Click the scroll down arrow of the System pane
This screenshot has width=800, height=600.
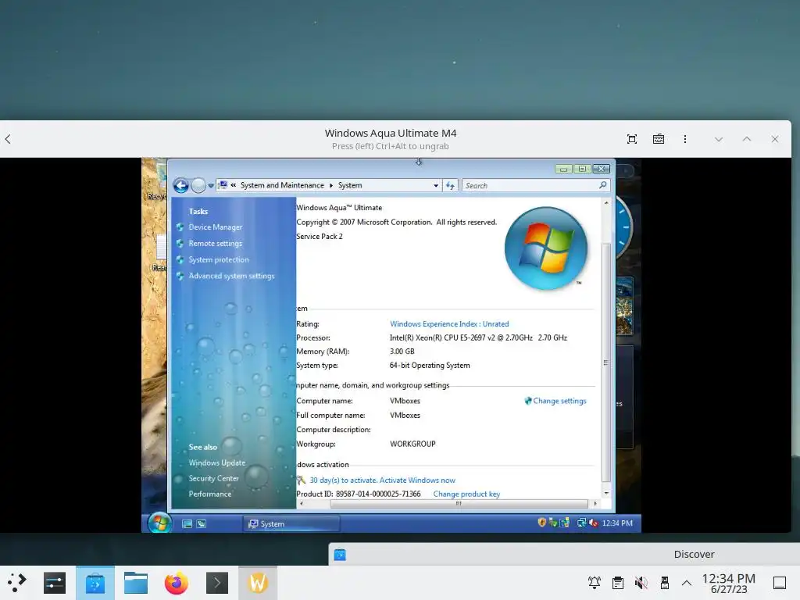[606, 494]
